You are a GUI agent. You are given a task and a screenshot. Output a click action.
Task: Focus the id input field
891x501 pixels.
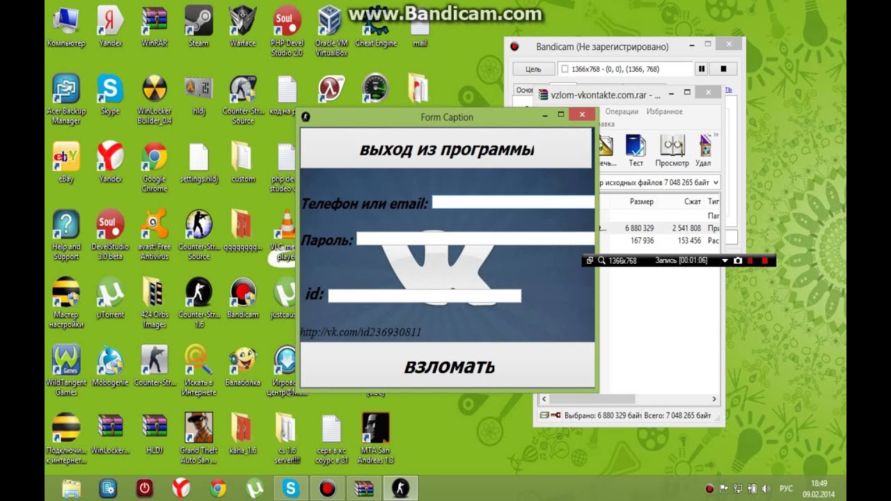tap(425, 296)
